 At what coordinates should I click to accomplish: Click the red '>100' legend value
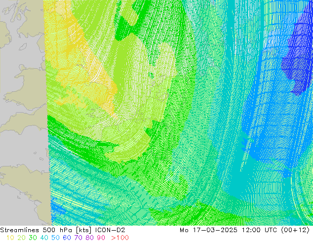click(x=120, y=238)
